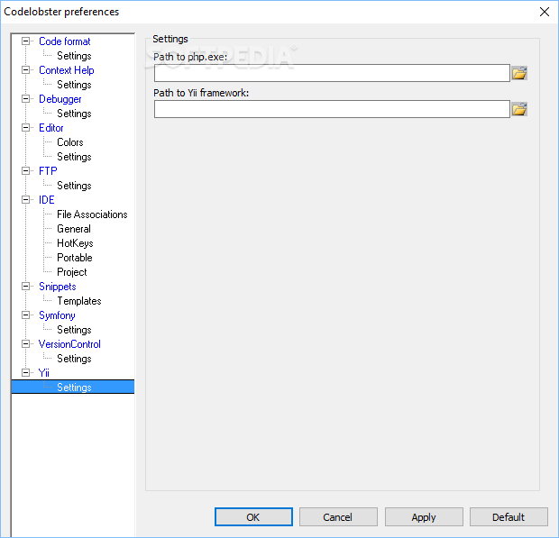559x538 pixels.
Task: Click the Path to php.exe input field
Action: pos(332,73)
